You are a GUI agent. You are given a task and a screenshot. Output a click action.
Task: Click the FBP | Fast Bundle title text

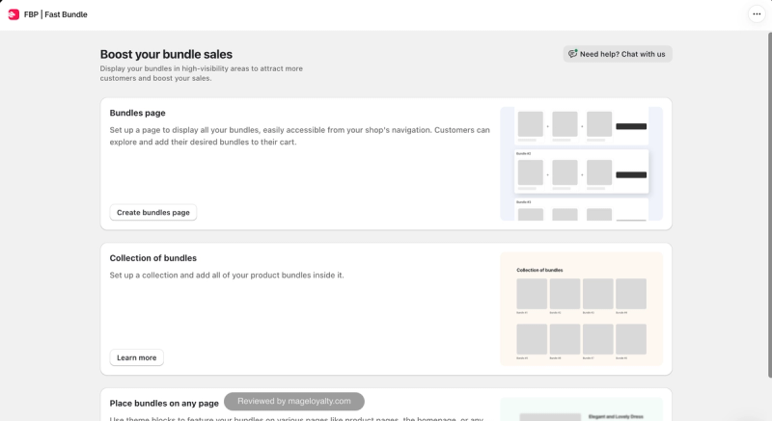(56, 14)
